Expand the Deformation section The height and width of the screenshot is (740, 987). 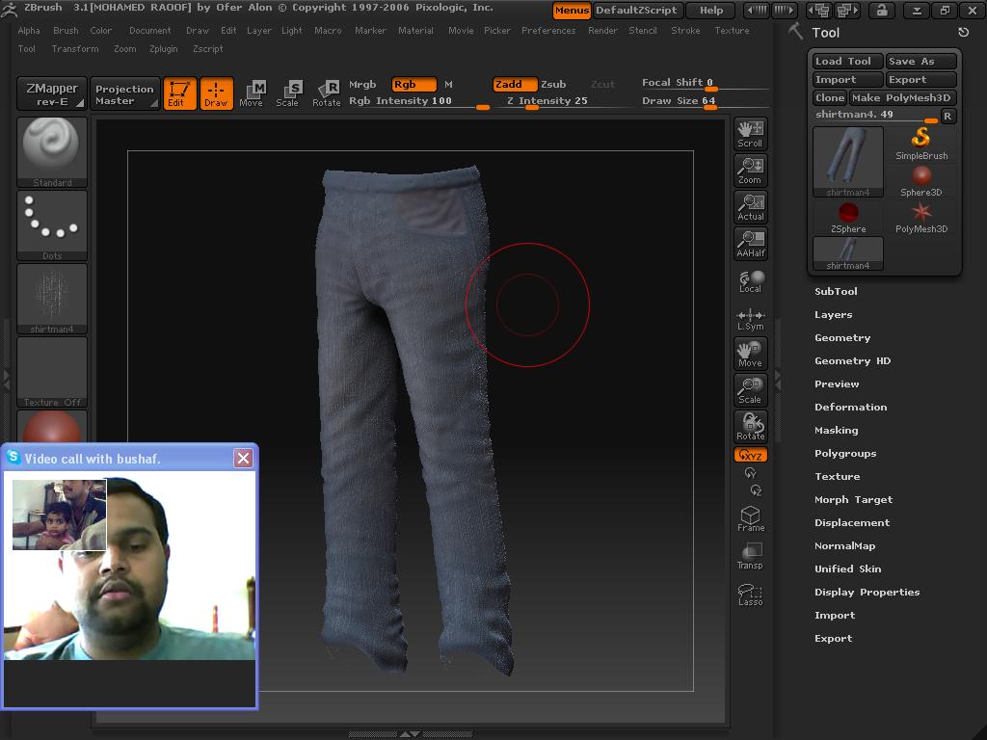[850, 408]
